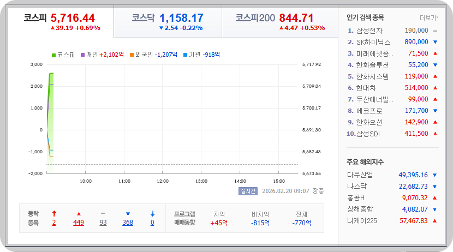The height and width of the screenshot is (252, 453).
Task: Open 다우산업 overseas index
Action: 360,175
